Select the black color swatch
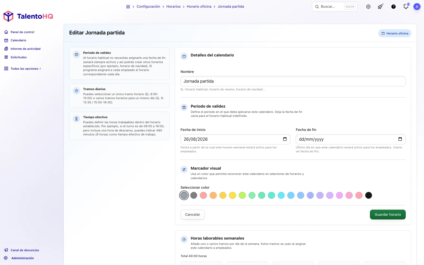Viewport: 424px width, 265px height. [369, 195]
